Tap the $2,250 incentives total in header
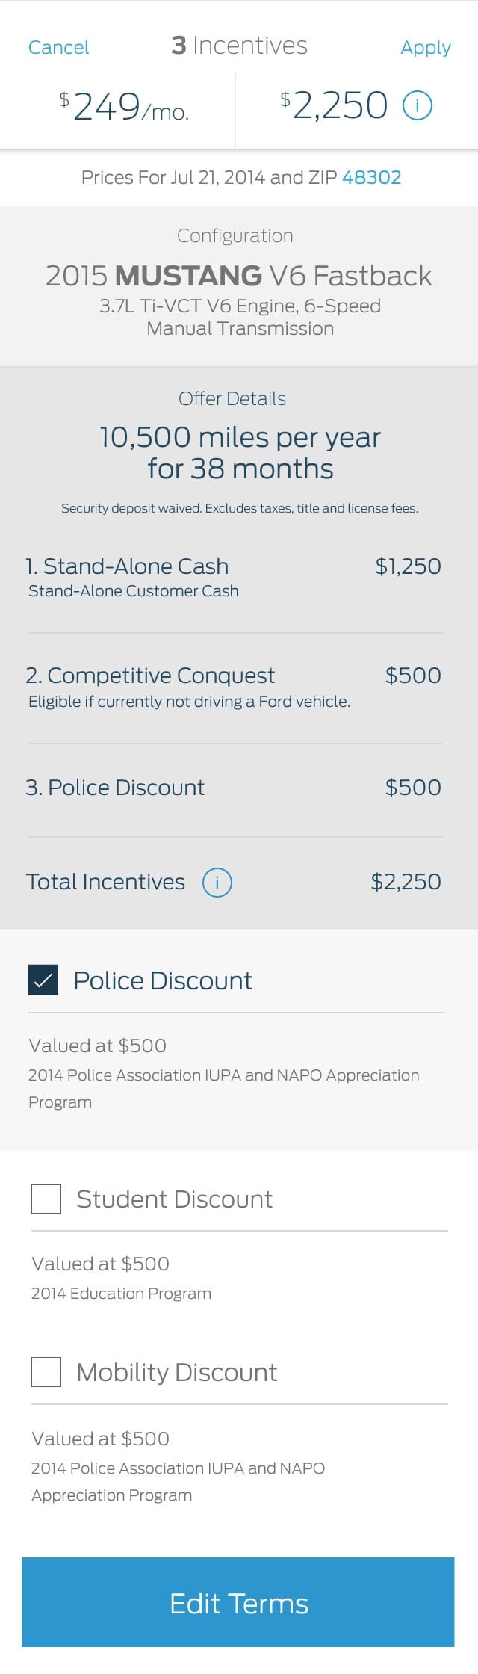This screenshot has height=1674, width=478. [x=334, y=105]
